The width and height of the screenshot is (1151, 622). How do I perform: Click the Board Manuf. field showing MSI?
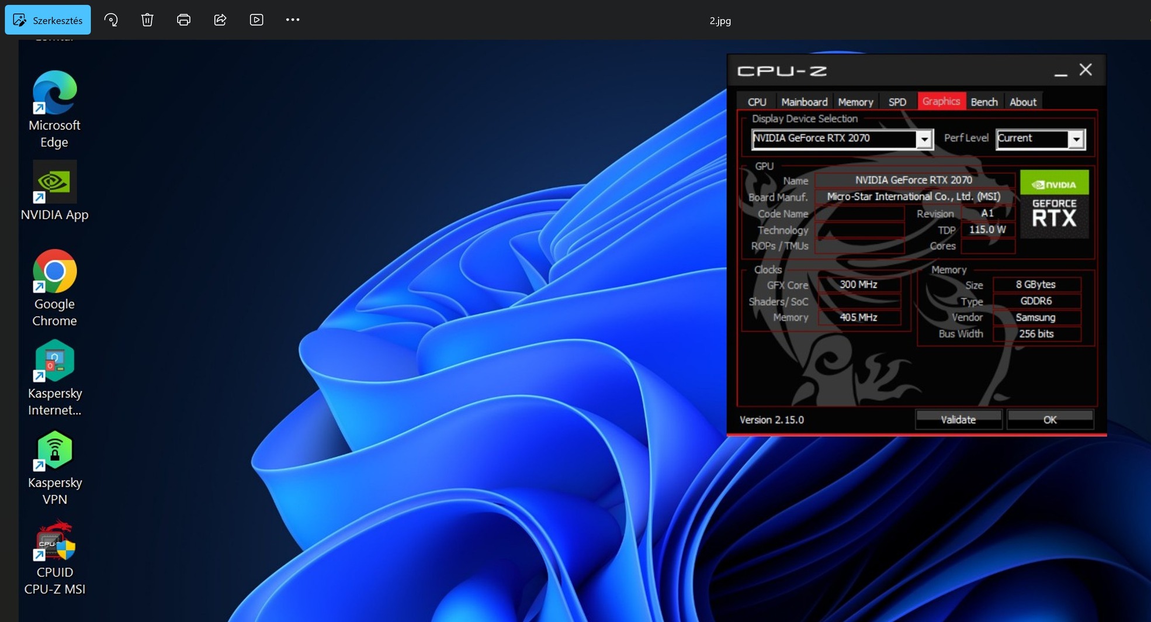(x=914, y=196)
